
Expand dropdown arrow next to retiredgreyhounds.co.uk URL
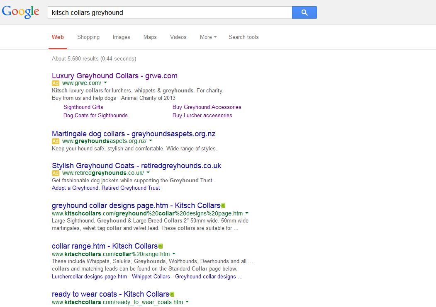point(148,173)
